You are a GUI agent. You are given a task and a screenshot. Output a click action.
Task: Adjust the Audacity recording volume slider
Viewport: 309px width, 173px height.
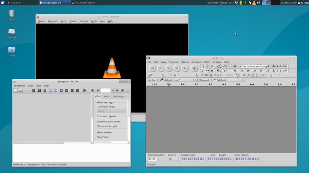point(163,75)
